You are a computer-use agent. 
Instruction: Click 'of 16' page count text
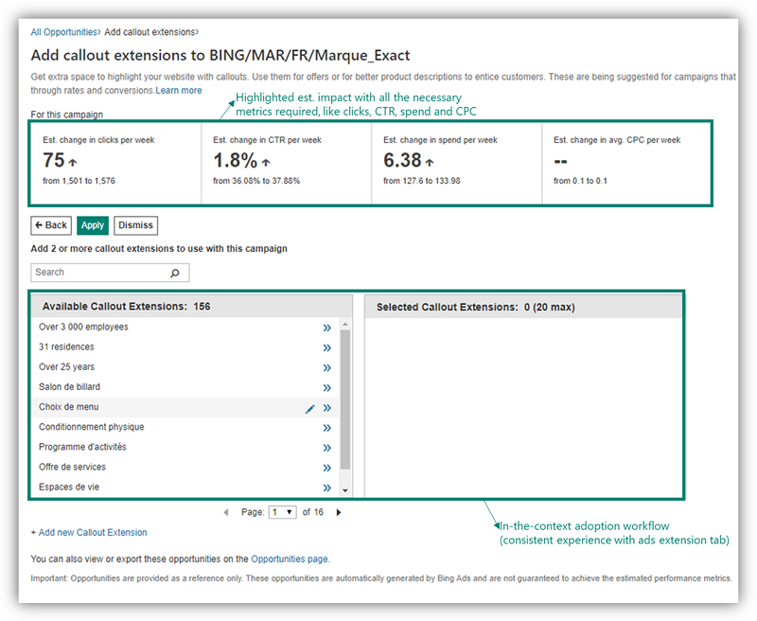(x=313, y=512)
